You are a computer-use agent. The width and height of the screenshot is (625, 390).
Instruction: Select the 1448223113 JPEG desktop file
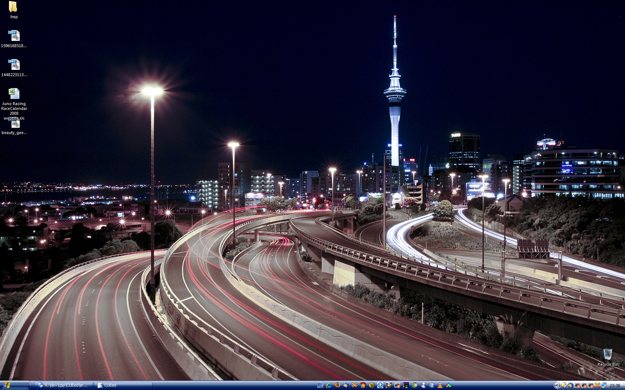coord(14,68)
